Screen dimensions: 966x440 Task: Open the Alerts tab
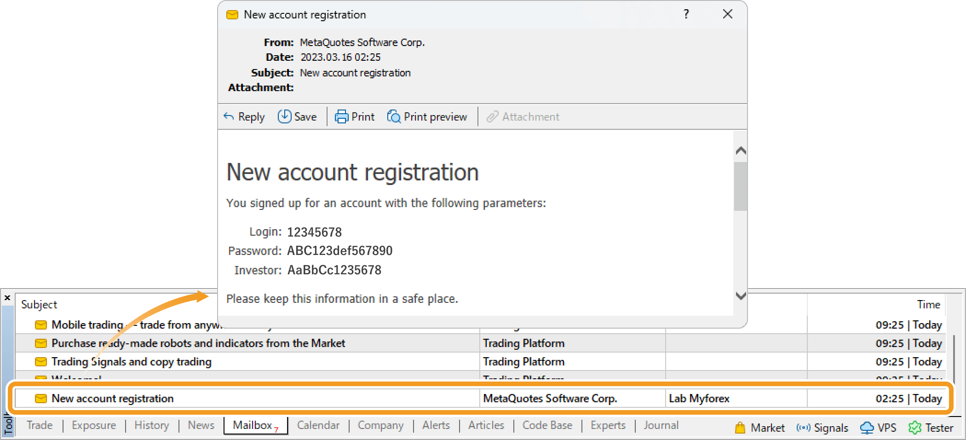436,425
